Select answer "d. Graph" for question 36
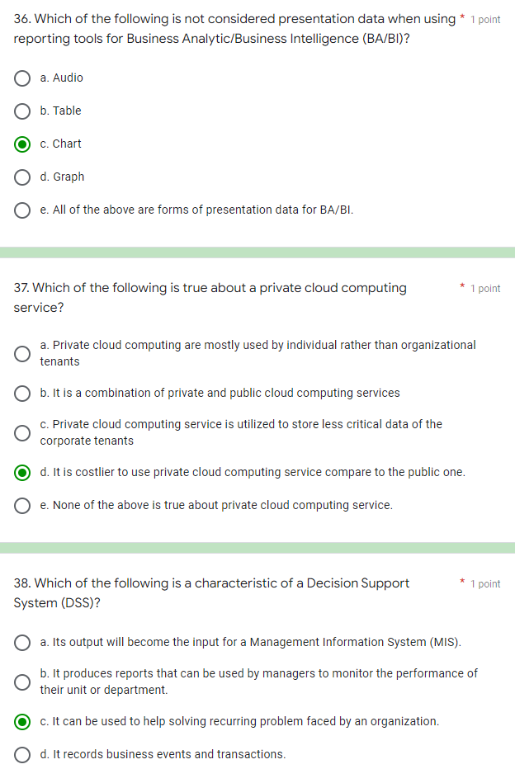 (x=22, y=177)
